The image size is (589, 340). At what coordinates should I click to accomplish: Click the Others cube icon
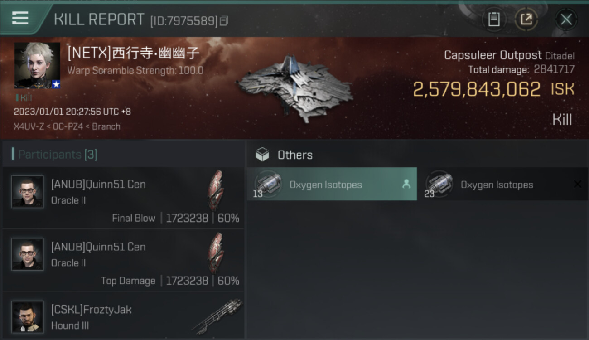(x=262, y=155)
